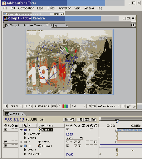The image size is (142, 159).
Task: Switch to the 8.jpg viewer tab
Action: pyautogui.click(x=54, y=26)
